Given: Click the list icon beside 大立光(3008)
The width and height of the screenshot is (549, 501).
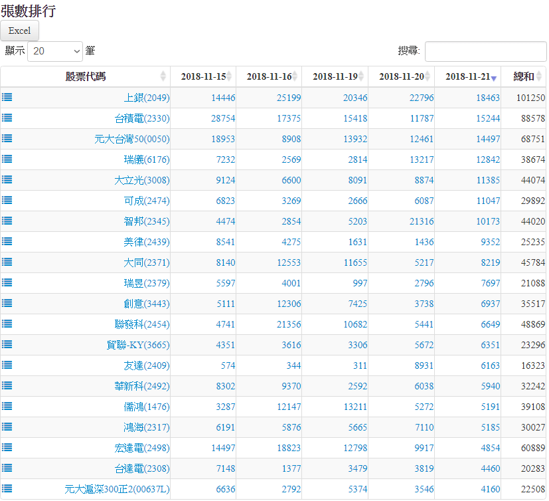Looking at the screenshot, I should [x=7, y=179].
